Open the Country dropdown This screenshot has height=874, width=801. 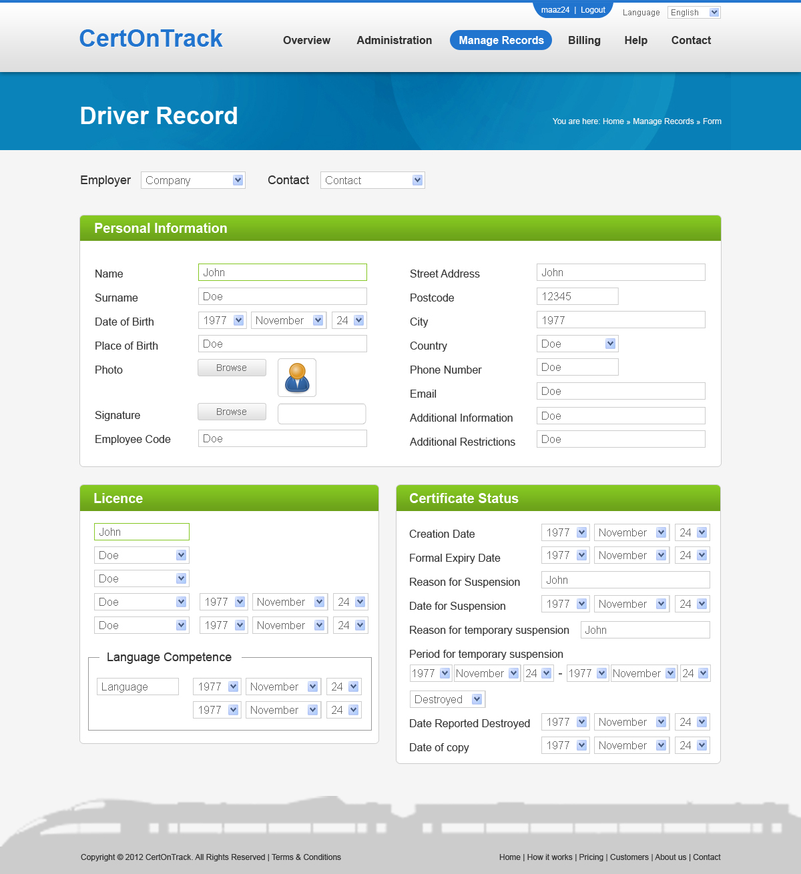[x=577, y=344]
